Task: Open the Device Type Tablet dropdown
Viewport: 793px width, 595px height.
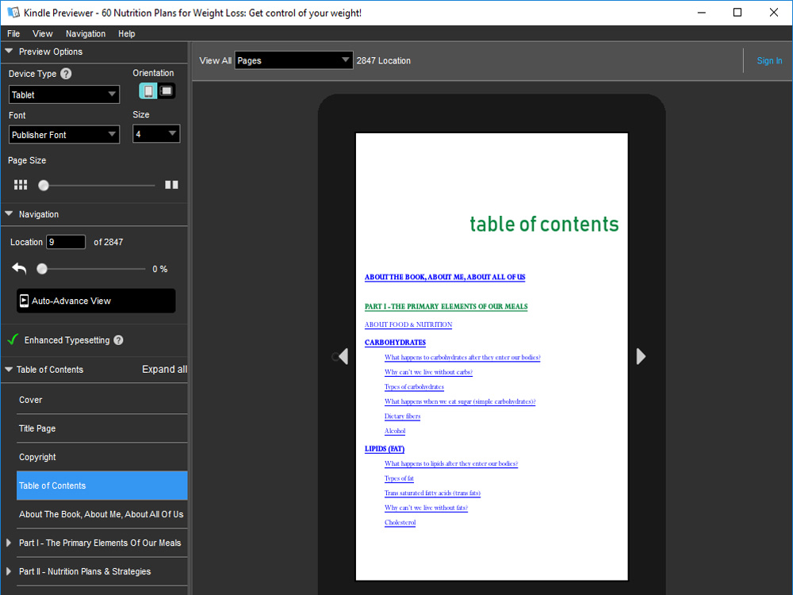Action: 64,94
